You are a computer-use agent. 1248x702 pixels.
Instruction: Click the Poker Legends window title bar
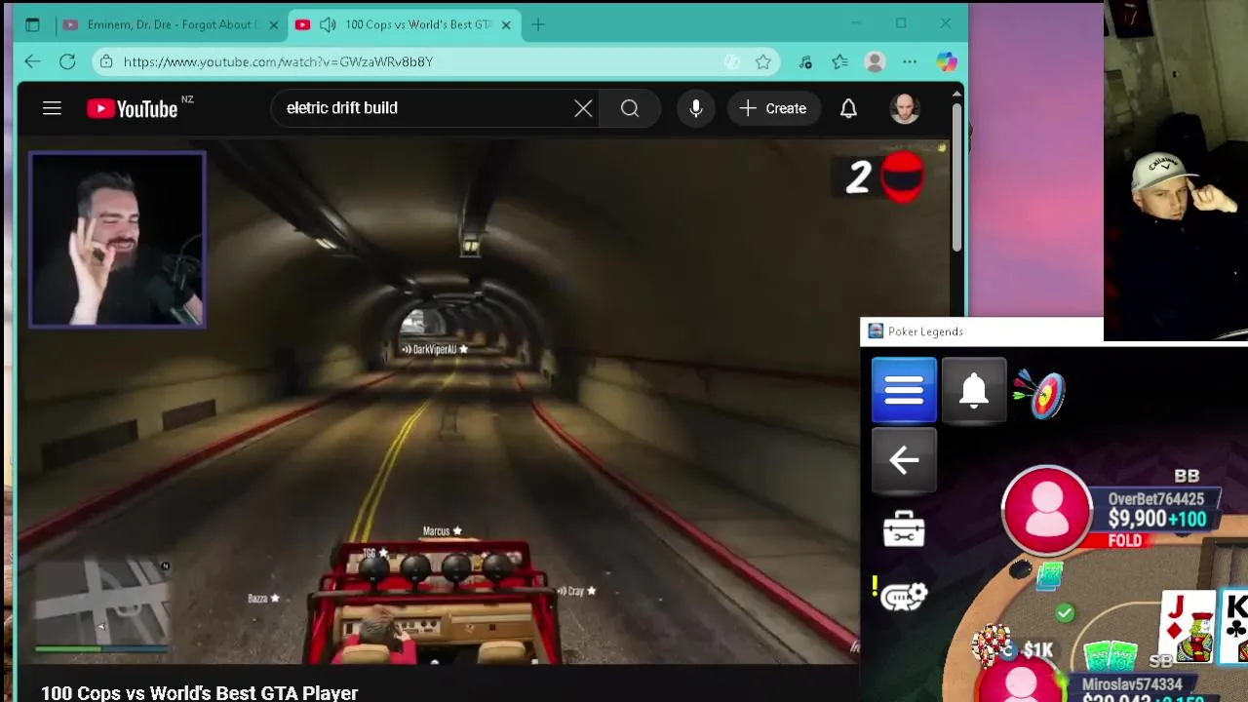tap(981, 331)
